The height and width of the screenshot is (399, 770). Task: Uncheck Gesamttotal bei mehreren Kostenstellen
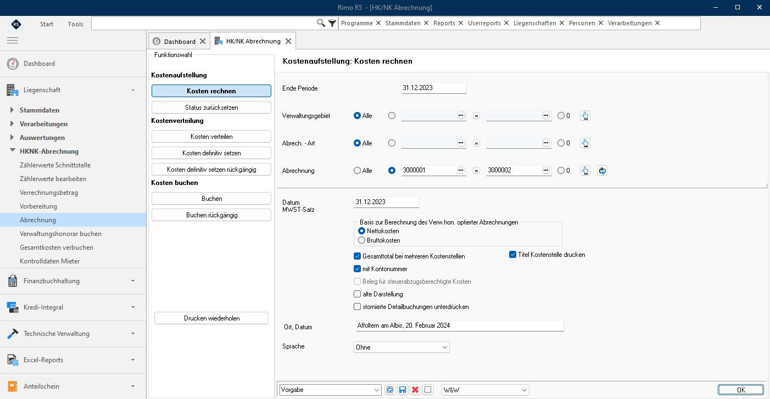pos(358,256)
